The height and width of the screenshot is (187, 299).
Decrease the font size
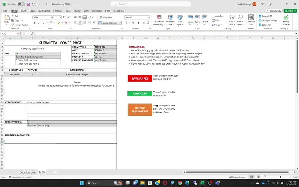click(x=68, y=17)
